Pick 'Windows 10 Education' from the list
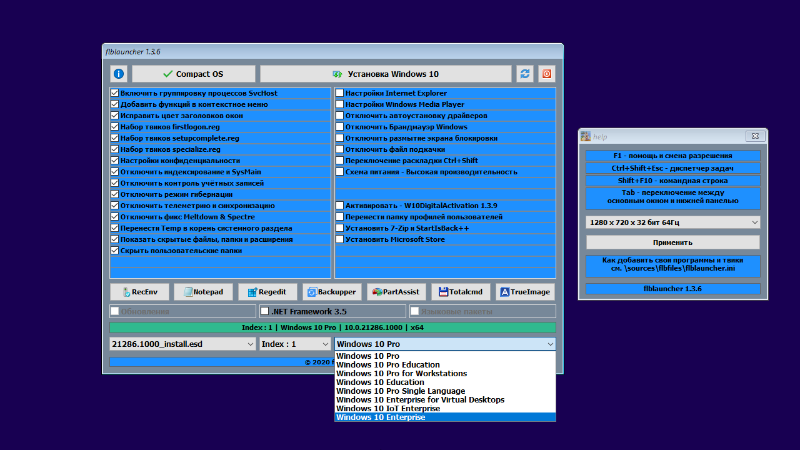 pos(445,382)
